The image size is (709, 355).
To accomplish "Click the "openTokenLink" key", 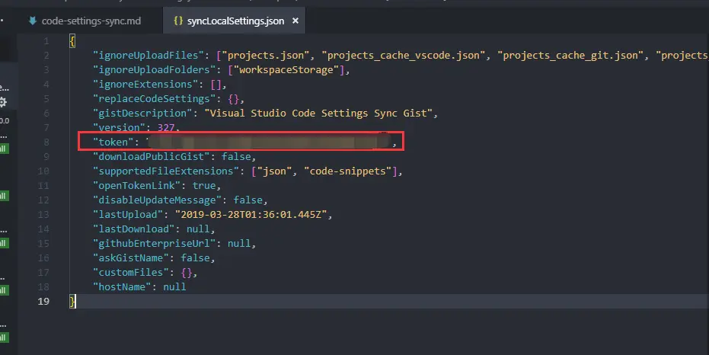I will tap(136, 185).
